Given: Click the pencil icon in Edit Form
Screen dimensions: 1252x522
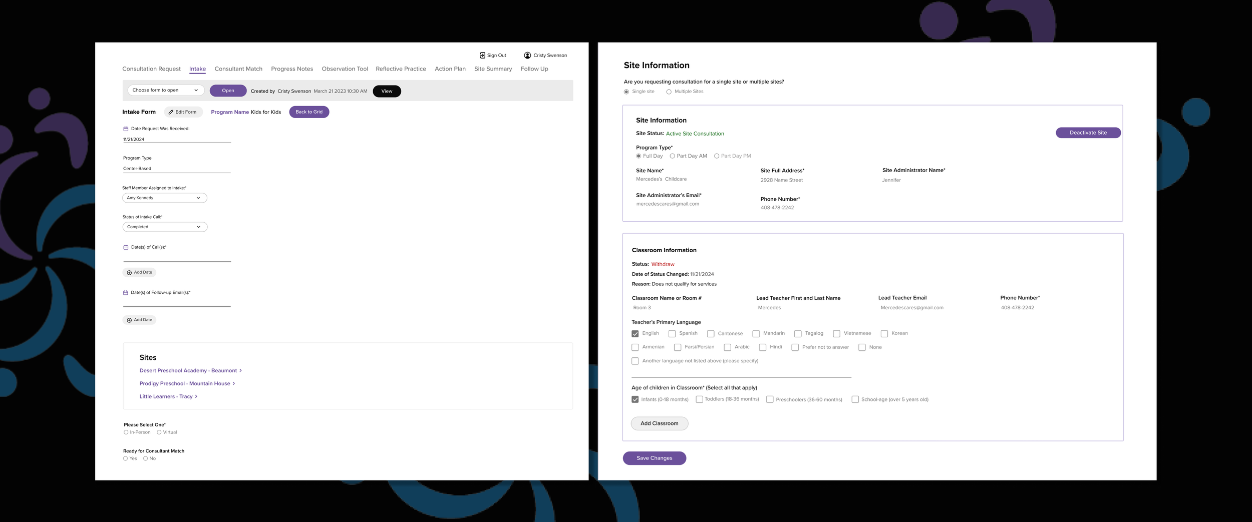Looking at the screenshot, I should (171, 112).
